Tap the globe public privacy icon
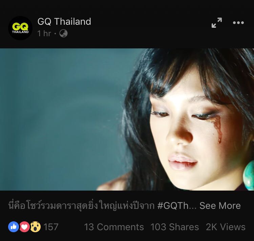Screen dimensions: 254x241 63,34
